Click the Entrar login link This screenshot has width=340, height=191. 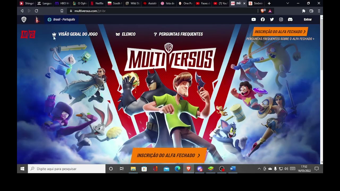(x=308, y=19)
